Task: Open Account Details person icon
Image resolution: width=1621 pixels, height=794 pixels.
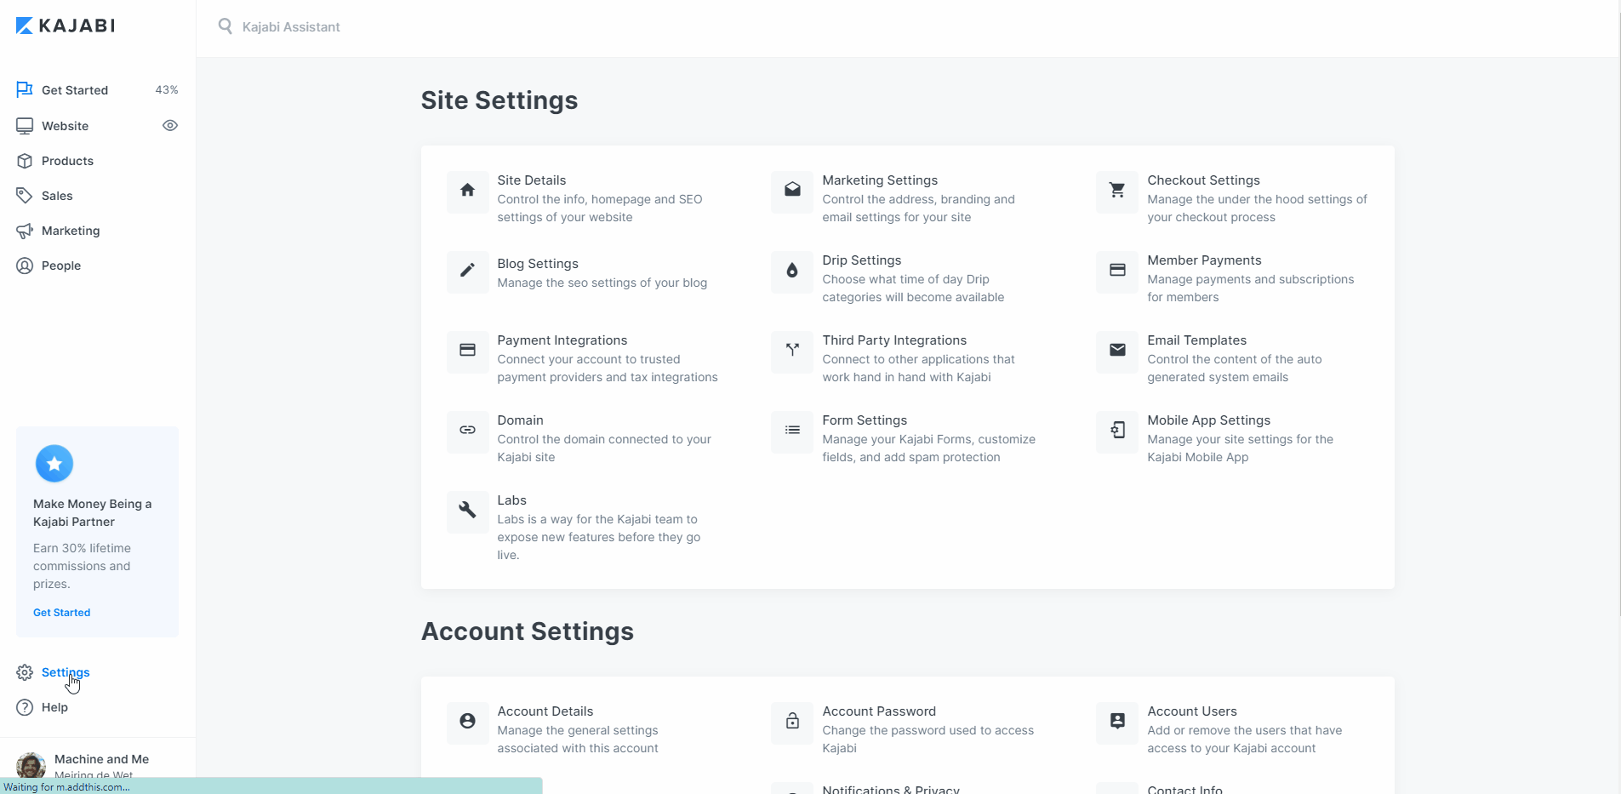Action: pyautogui.click(x=468, y=722)
